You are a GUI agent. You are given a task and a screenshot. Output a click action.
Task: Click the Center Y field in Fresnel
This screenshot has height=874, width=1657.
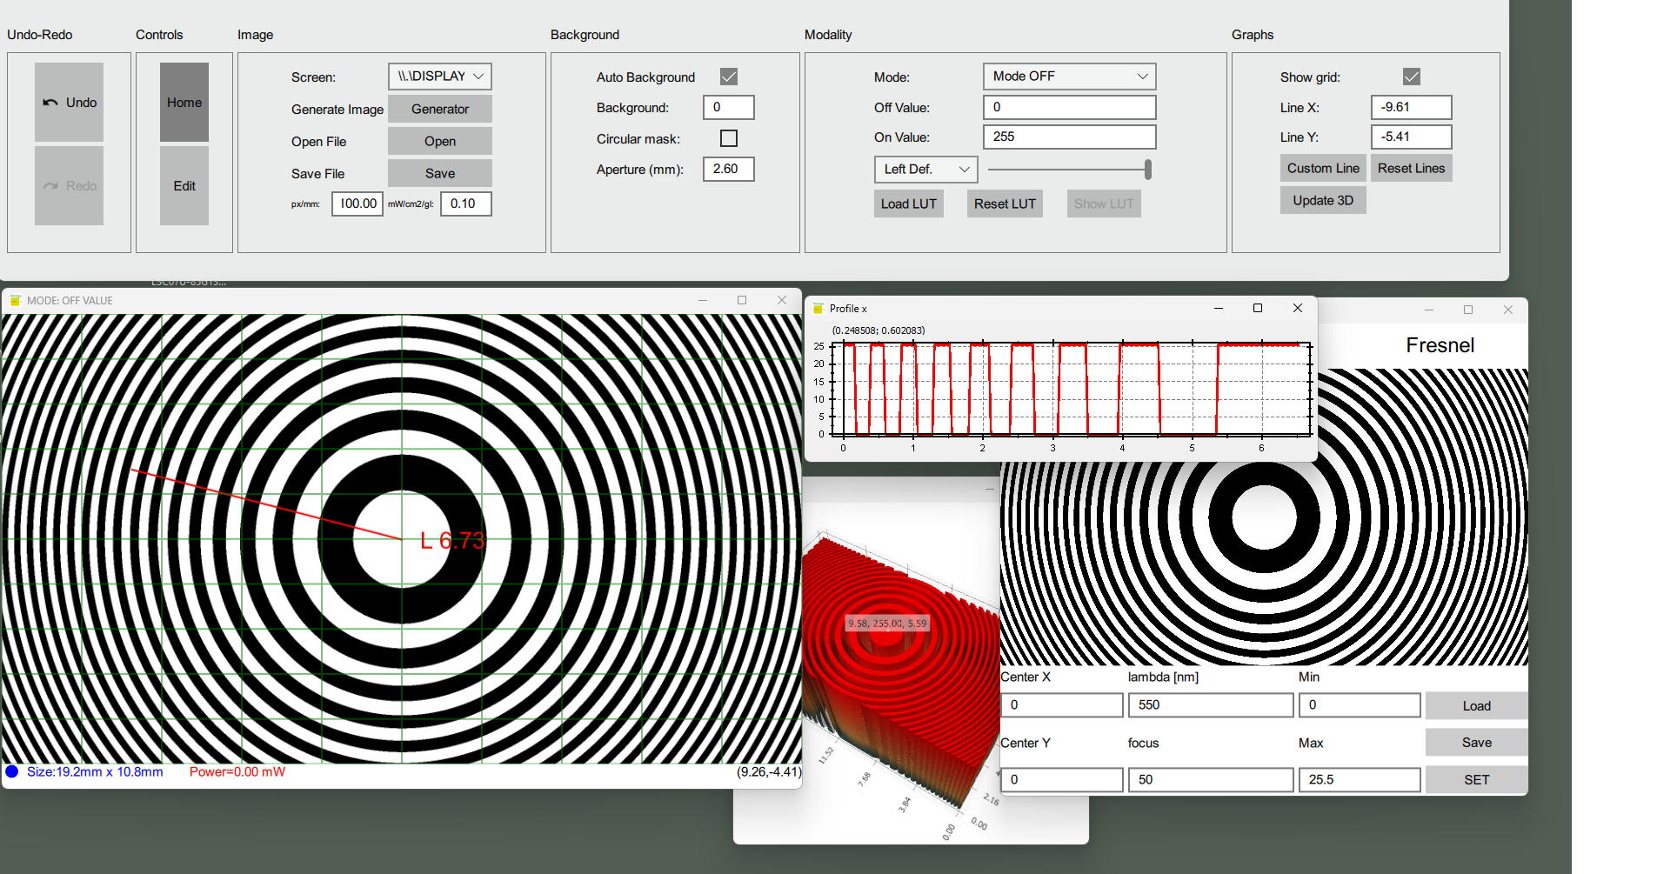coord(1062,779)
